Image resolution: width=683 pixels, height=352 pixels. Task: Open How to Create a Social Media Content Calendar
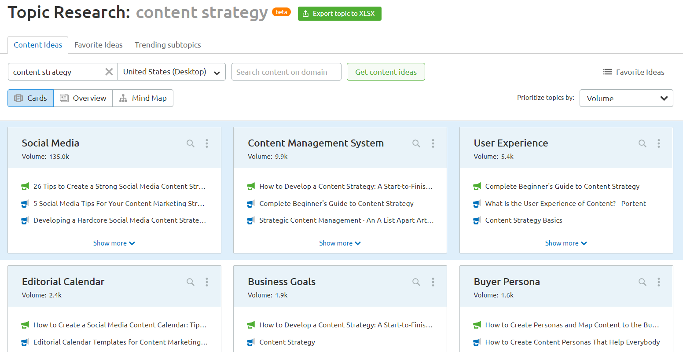(120, 325)
